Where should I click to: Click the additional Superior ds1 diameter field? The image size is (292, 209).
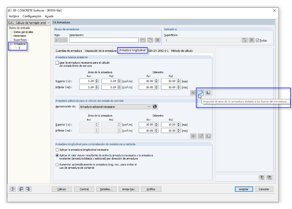[x=146, y=125]
